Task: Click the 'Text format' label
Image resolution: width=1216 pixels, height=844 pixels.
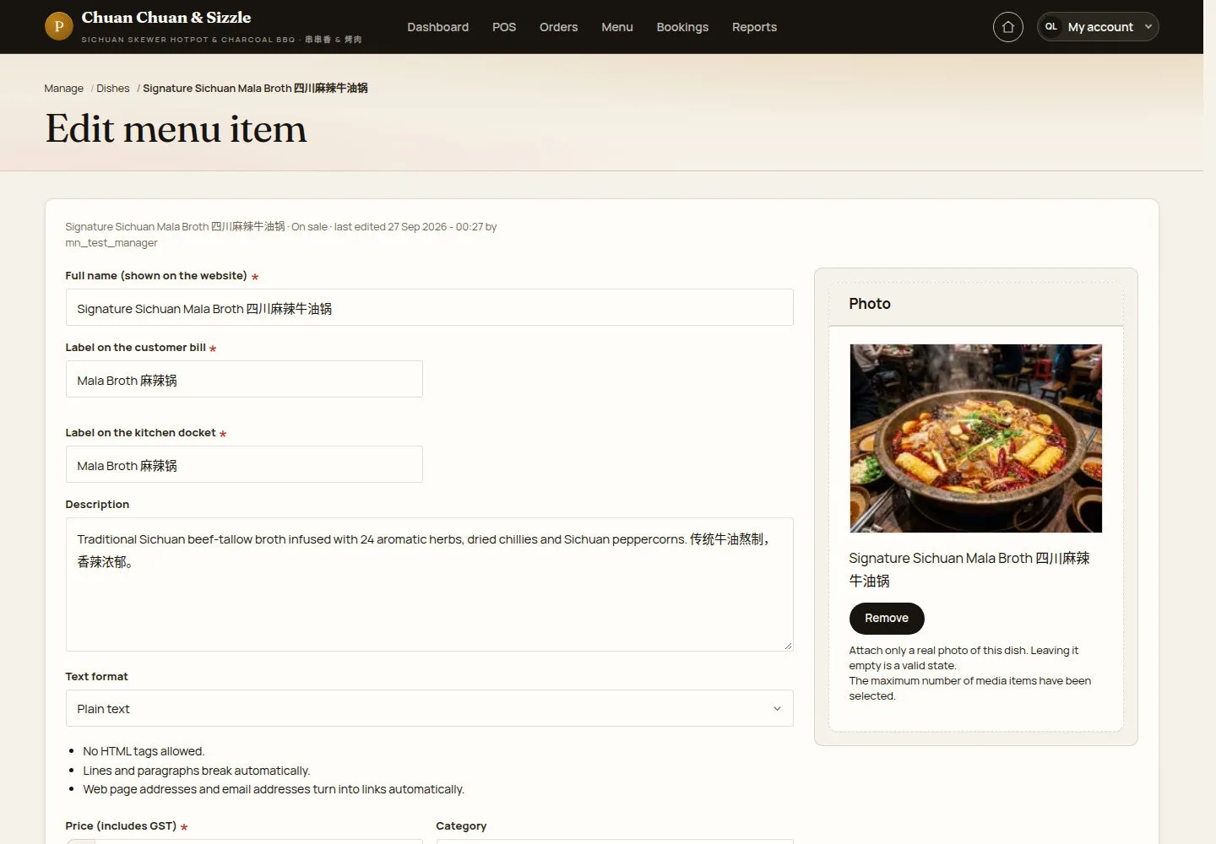Action: (96, 676)
